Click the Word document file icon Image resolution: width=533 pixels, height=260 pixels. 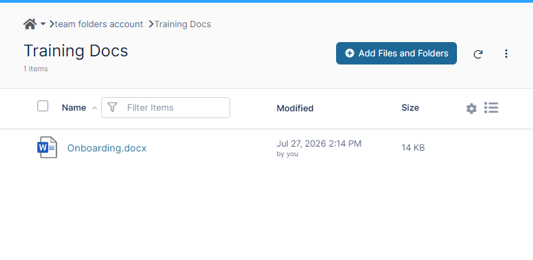click(47, 147)
